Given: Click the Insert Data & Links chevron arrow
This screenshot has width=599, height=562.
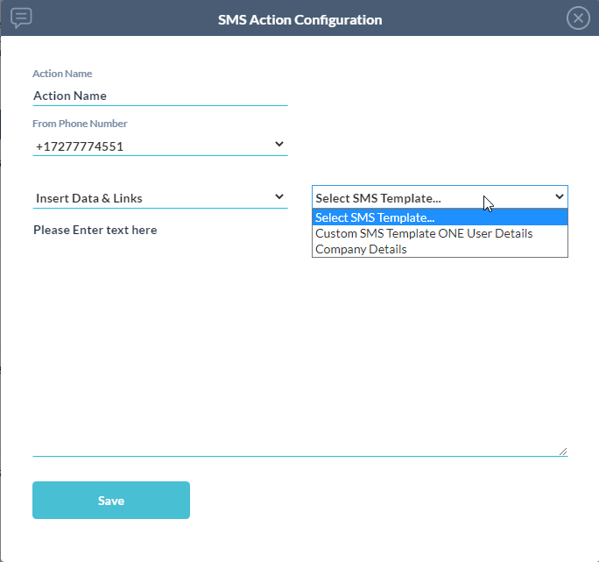Looking at the screenshot, I should click(x=279, y=197).
